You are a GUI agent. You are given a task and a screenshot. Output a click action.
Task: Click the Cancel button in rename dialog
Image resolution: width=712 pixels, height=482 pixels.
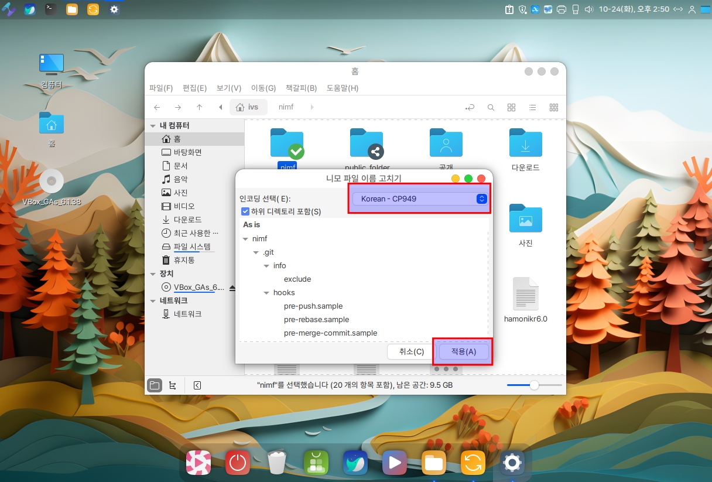[411, 351]
